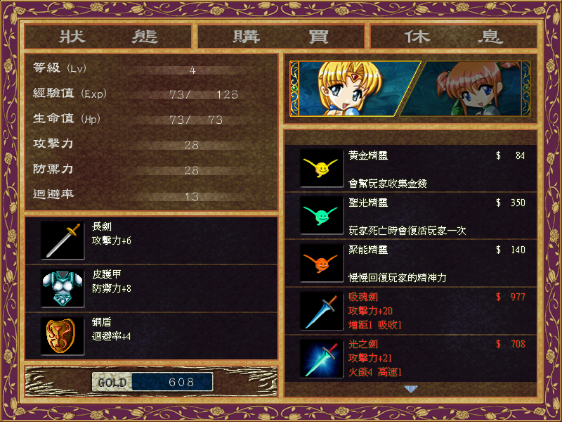The image size is (562, 422).
Task: Click the 銅盾 shield icon
Action: coord(63,336)
